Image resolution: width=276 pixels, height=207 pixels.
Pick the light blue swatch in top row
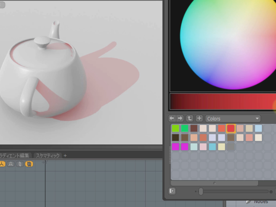258,128
